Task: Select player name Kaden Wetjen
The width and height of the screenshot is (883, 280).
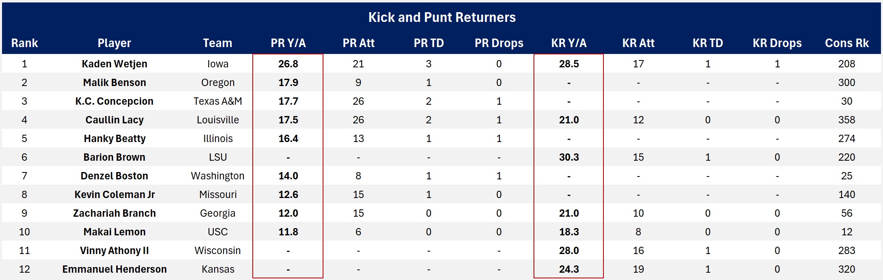Action: pyautogui.click(x=114, y=64)
